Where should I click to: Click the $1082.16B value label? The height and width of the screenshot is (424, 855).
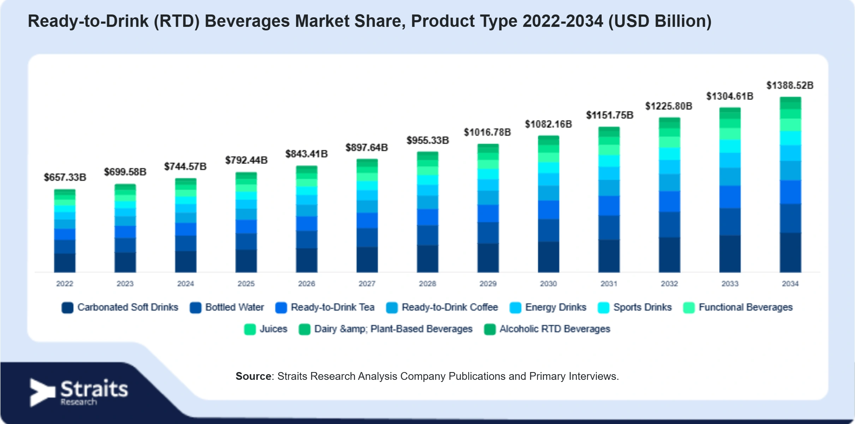click(548, 124)
